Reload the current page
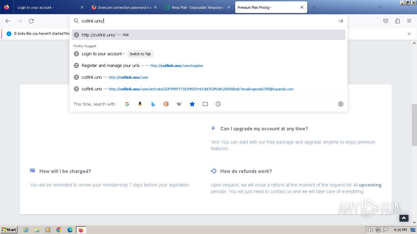This screenshot has width=417, height=234. click(31, 21)
